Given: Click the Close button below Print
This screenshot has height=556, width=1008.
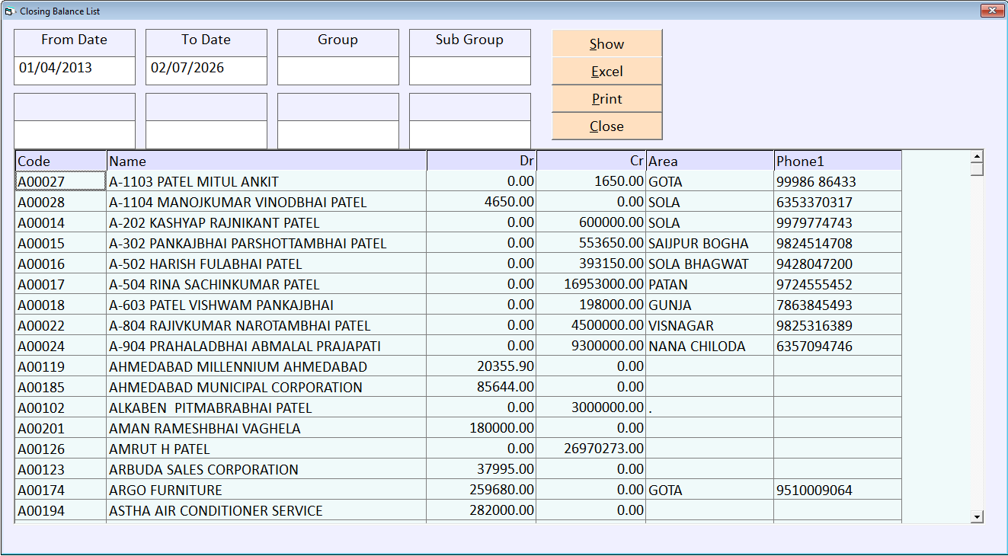Looking at the screenshot, I should coord(607,126).
